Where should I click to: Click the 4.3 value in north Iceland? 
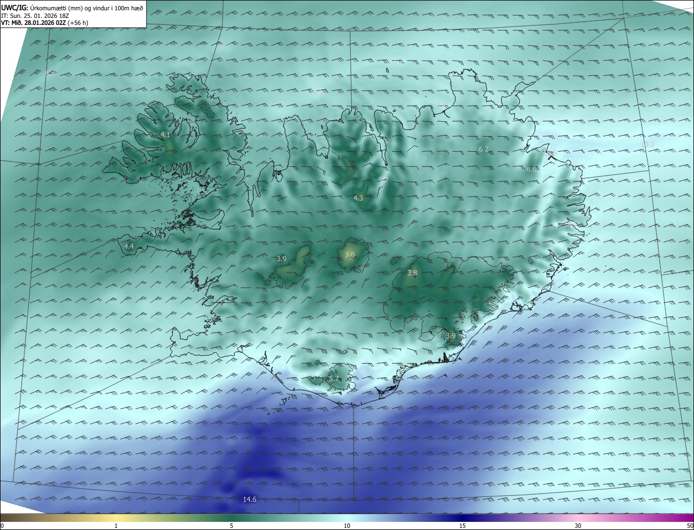click(x=358, y=198)
